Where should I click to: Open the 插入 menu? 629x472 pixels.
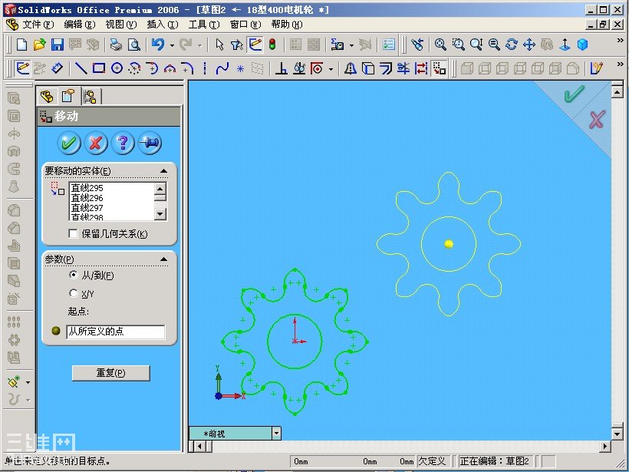[163, 25]
